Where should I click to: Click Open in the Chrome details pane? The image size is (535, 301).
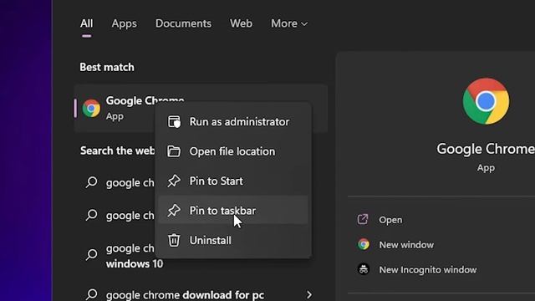click(390, 220)
